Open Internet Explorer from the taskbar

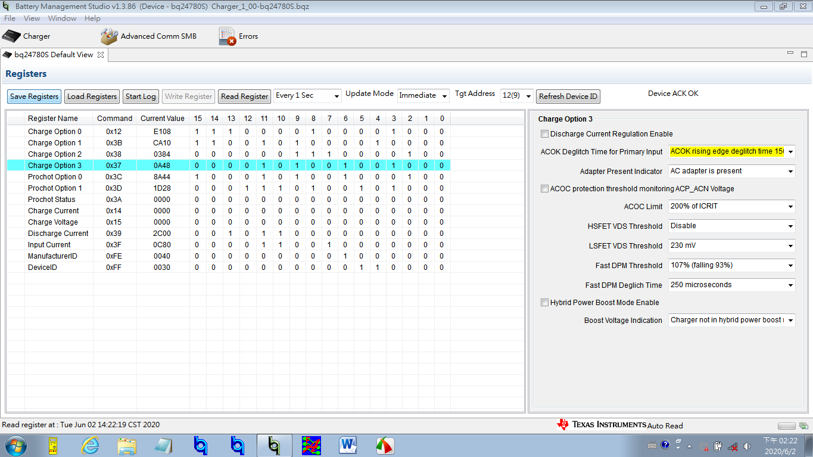[x=91, y=445]
